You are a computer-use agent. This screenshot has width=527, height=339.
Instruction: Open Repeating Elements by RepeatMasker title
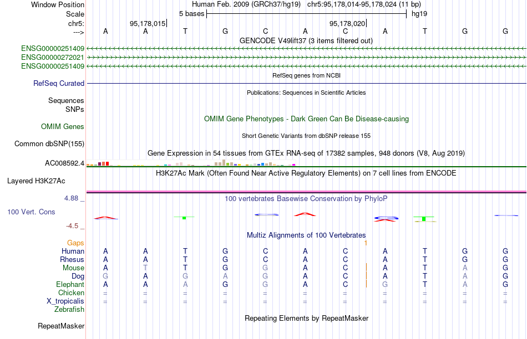[306, 318]
